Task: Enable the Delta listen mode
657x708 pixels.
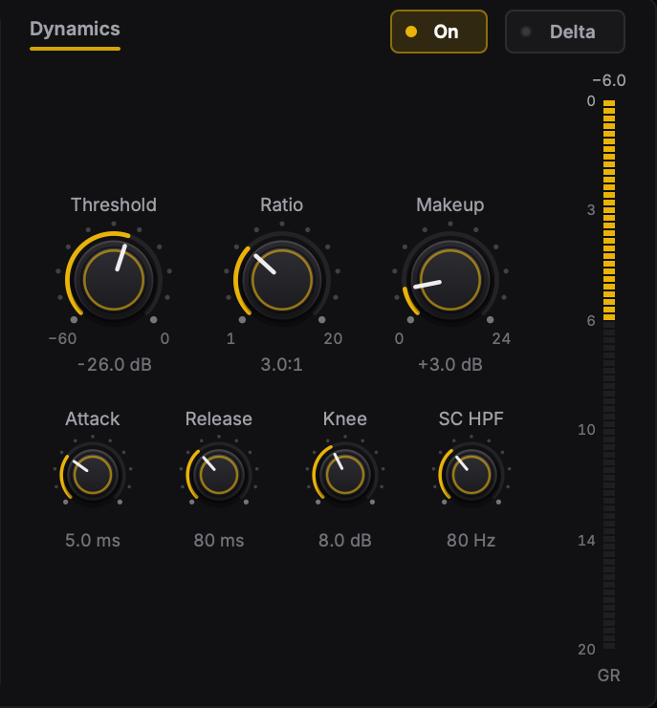Action: 565,32
